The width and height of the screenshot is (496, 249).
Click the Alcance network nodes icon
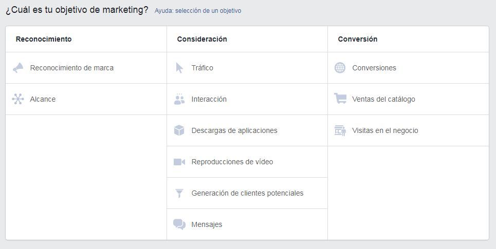pos(18,99)
